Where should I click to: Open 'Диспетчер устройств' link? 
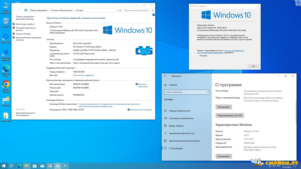[25, 24]
